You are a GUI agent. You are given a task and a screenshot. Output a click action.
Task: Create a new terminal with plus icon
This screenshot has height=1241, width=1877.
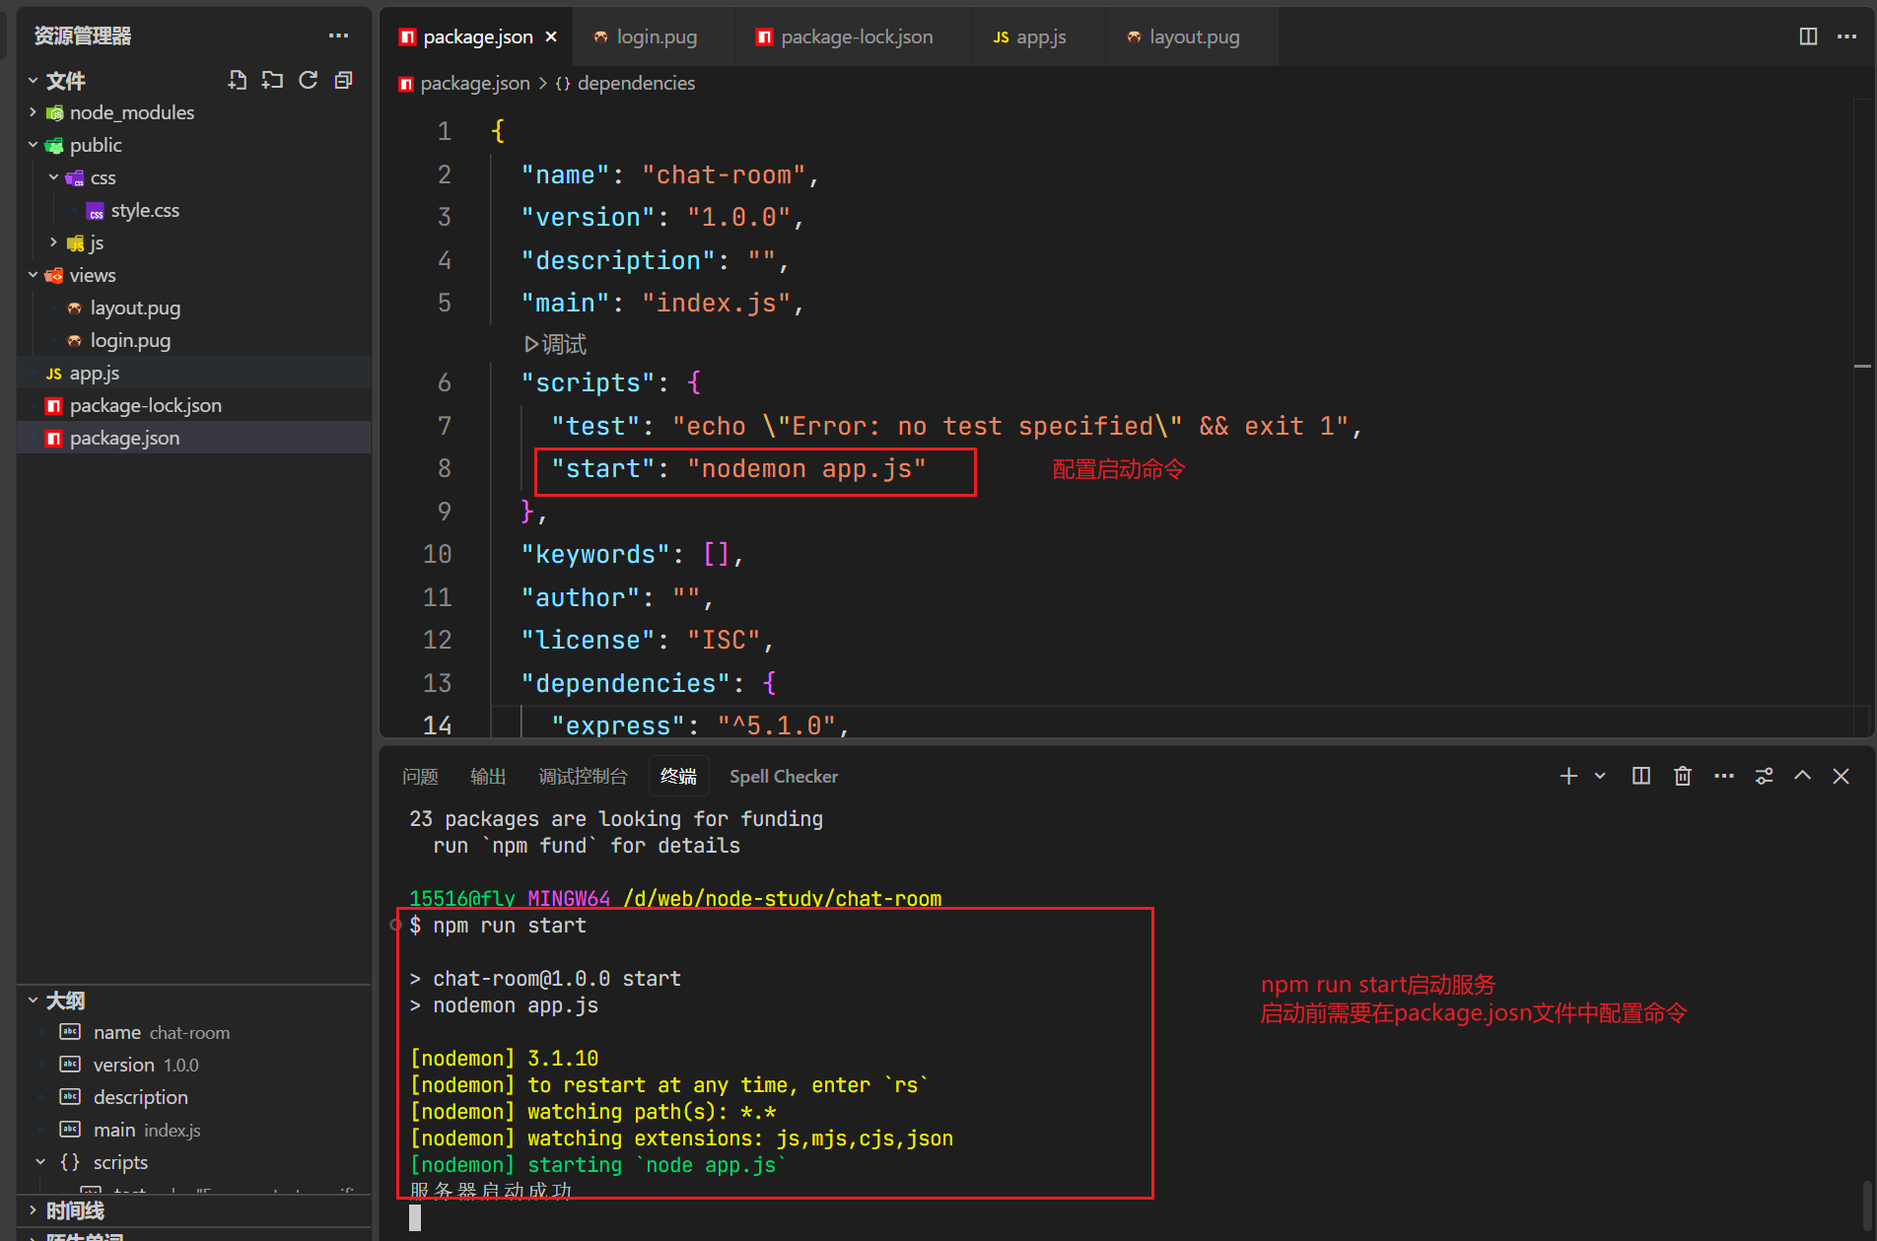pyautogui.click(x=1568, y=777)
